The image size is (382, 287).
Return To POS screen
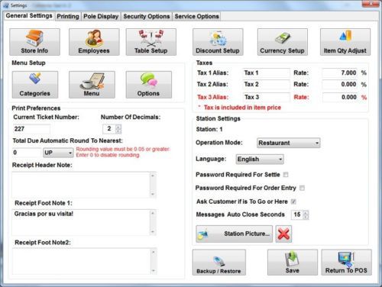pyautogui.click(x=346, y=263)
